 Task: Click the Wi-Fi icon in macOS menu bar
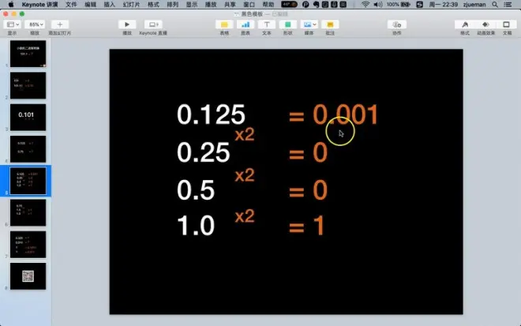coord(365,5)
